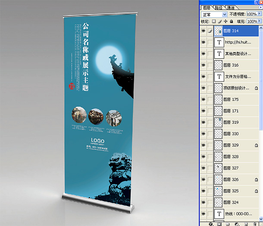The height and width of the screenshot is (226, 263).
Task: Click the 不透明度 value field
Action: [252, 14]
